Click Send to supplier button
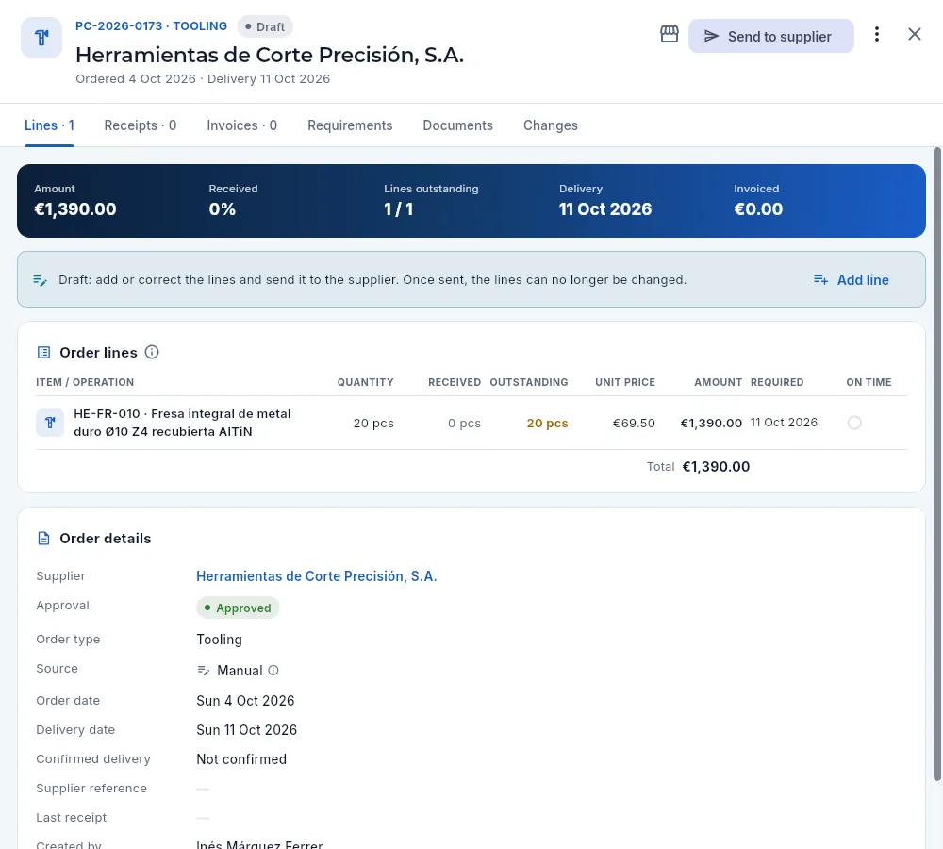 (x=771, y=36)
